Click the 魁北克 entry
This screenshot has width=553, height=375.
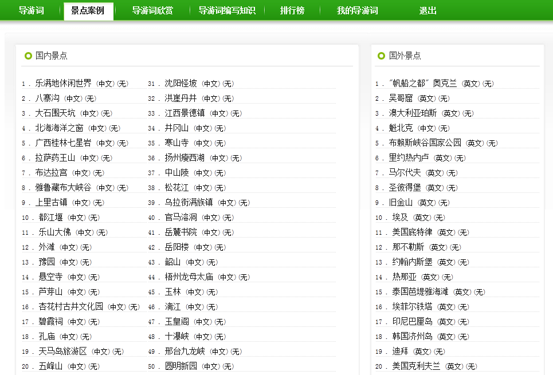(x=401, y=128)
